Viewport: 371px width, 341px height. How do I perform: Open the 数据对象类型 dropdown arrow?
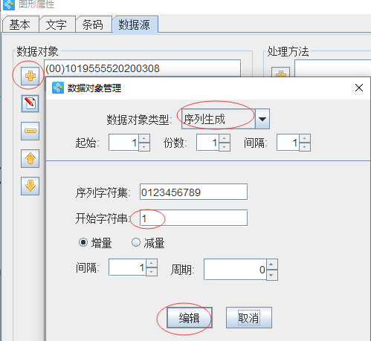(x=262, y=119)
